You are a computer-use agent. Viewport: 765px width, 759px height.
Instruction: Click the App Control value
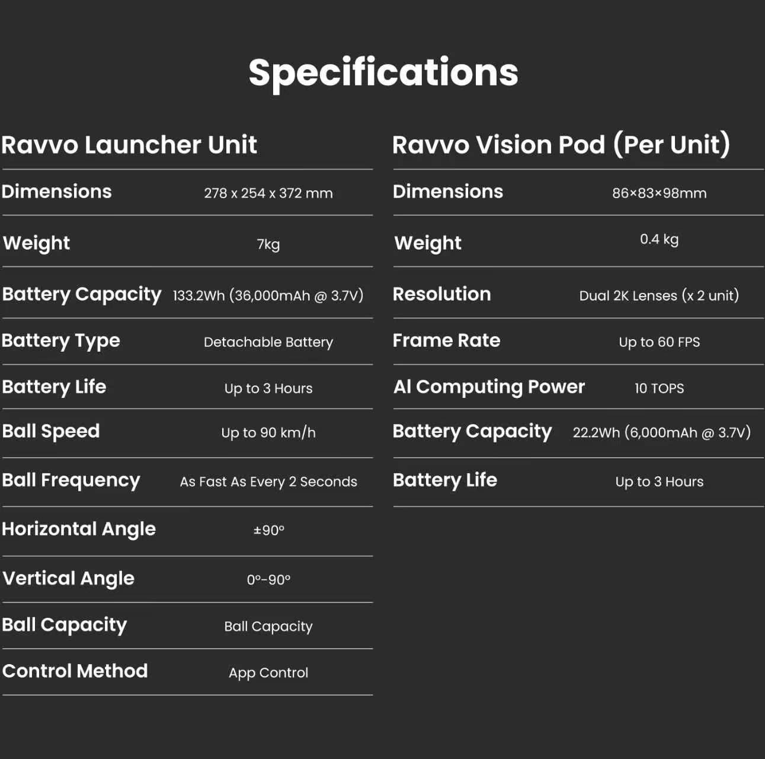(x=268, y=672)
